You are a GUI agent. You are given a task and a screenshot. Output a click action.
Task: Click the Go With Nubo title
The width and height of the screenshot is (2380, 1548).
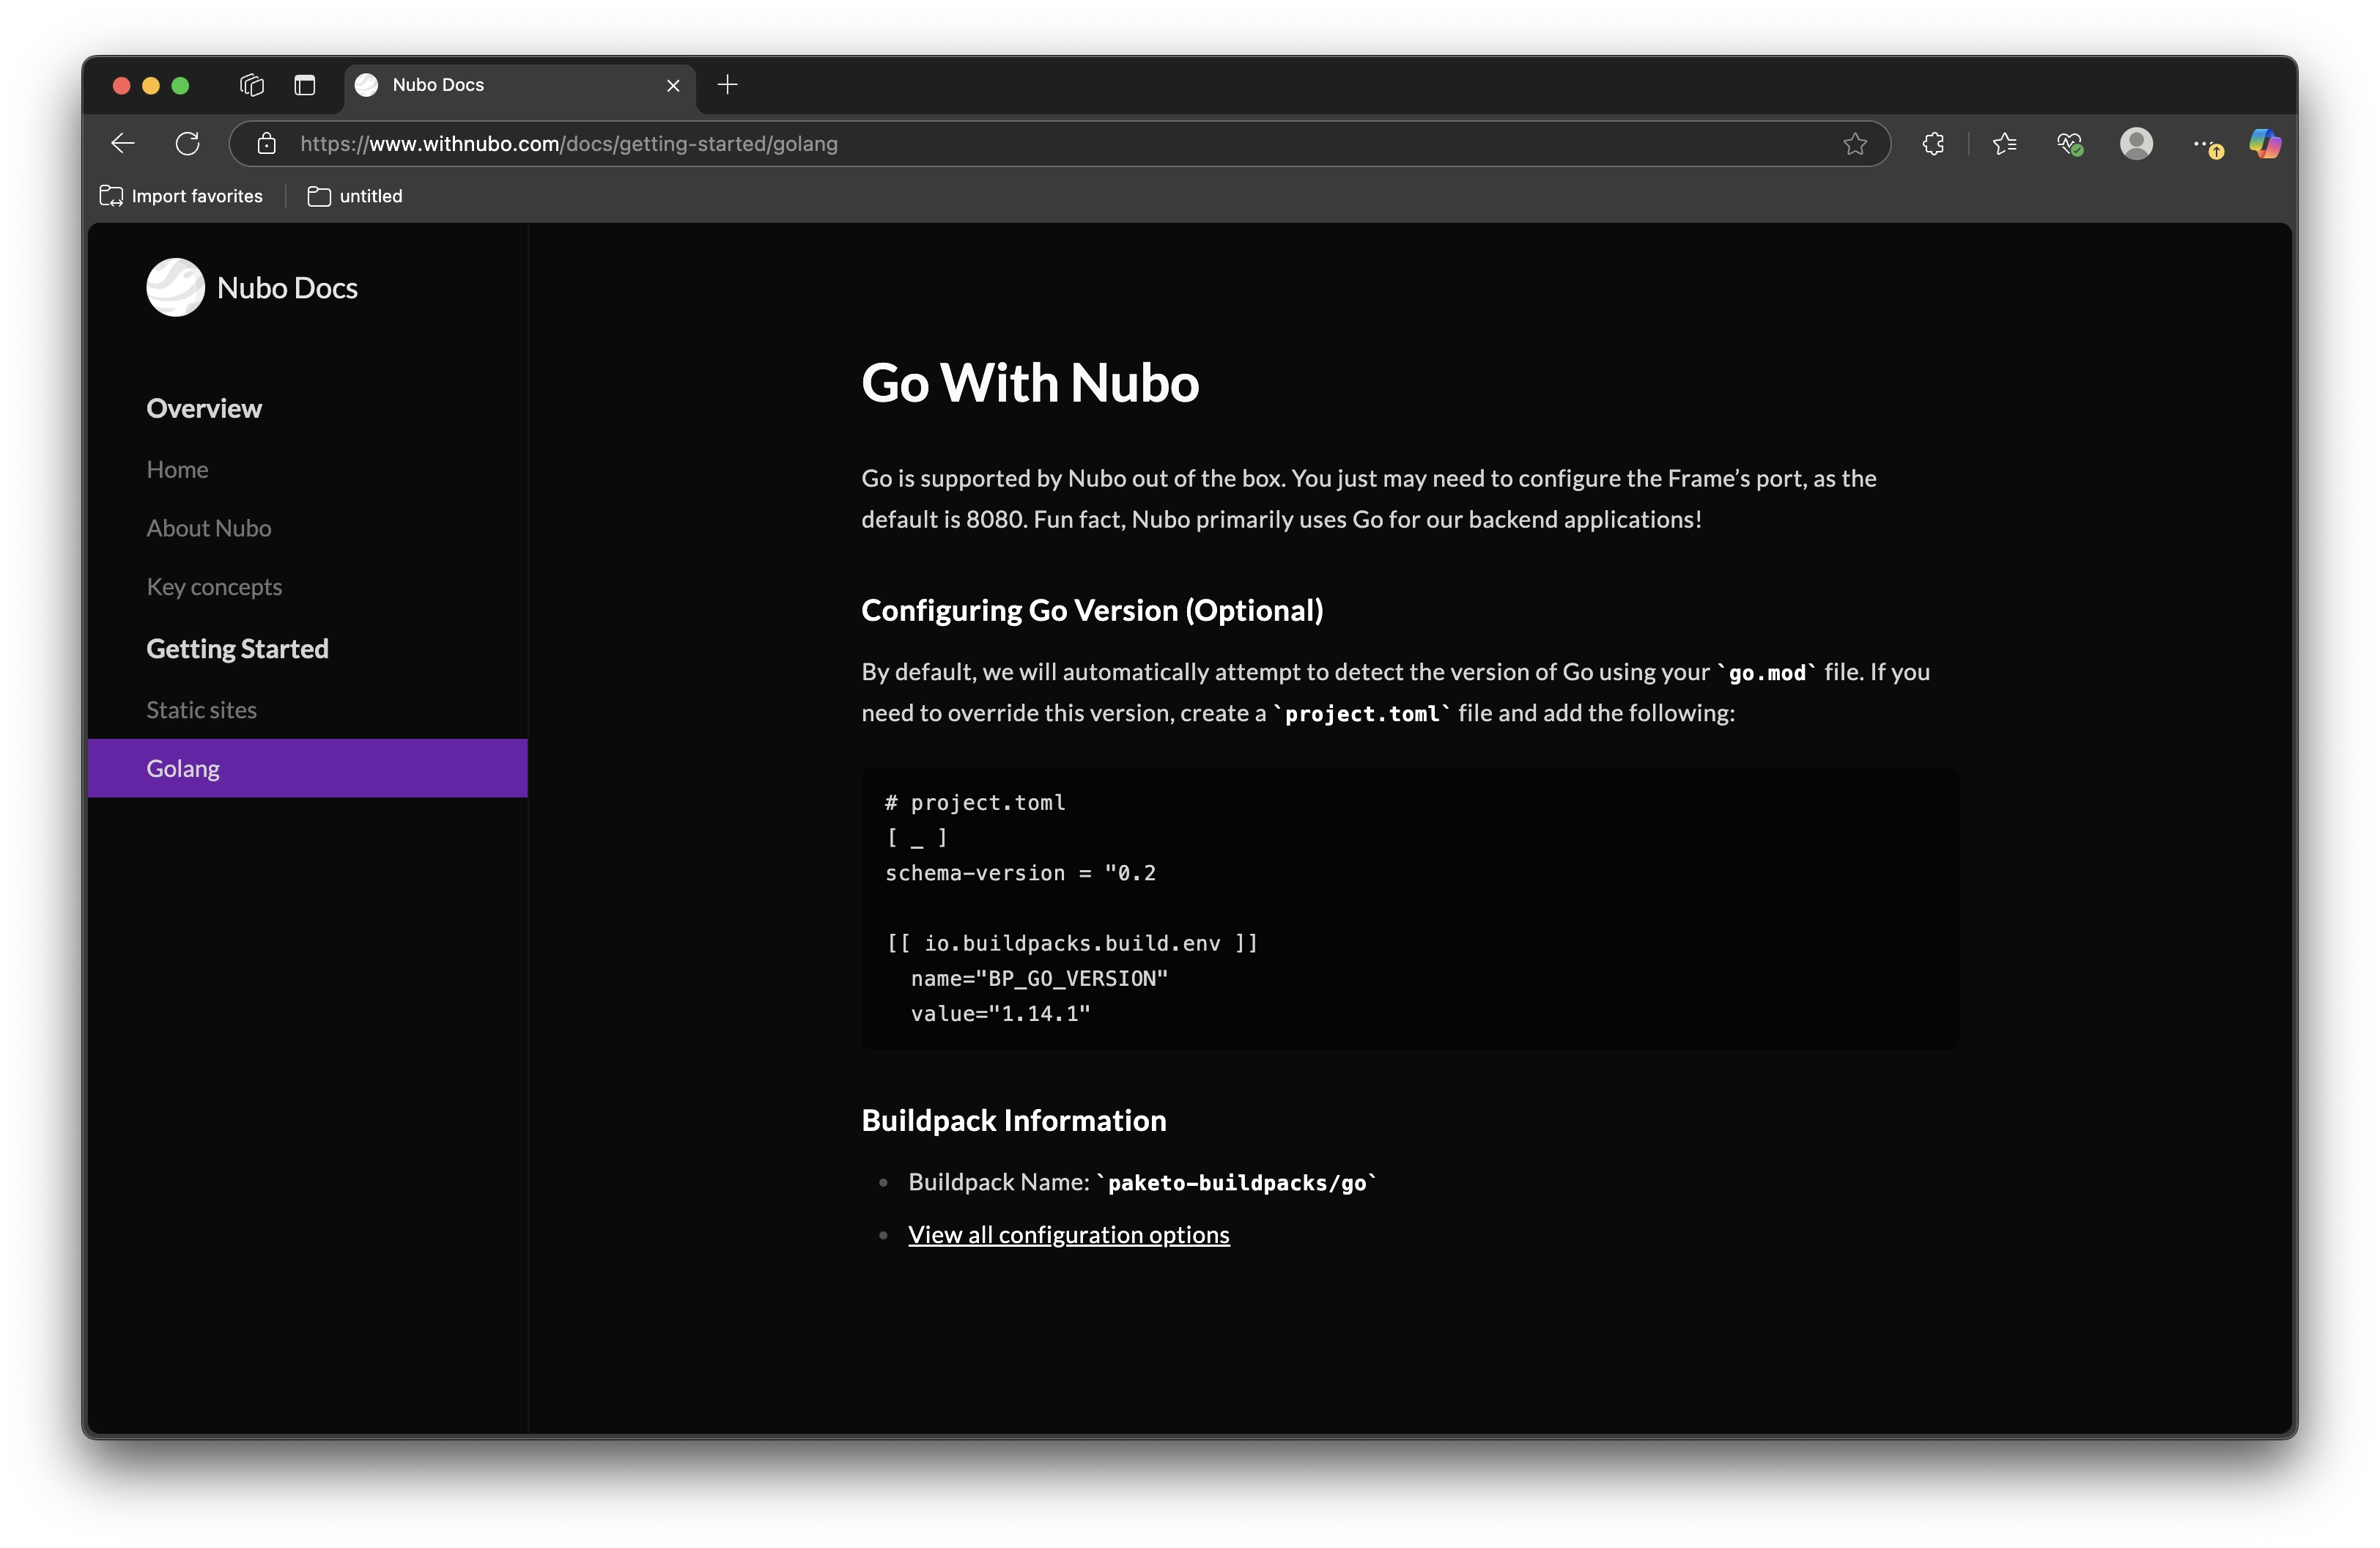tap(1030, 383)
